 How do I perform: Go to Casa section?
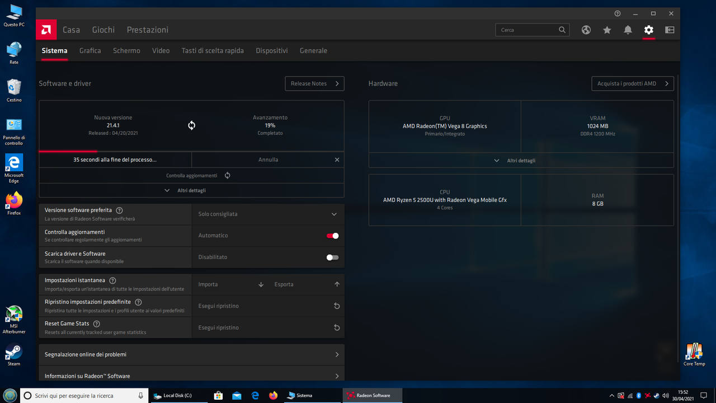(71, 30)
